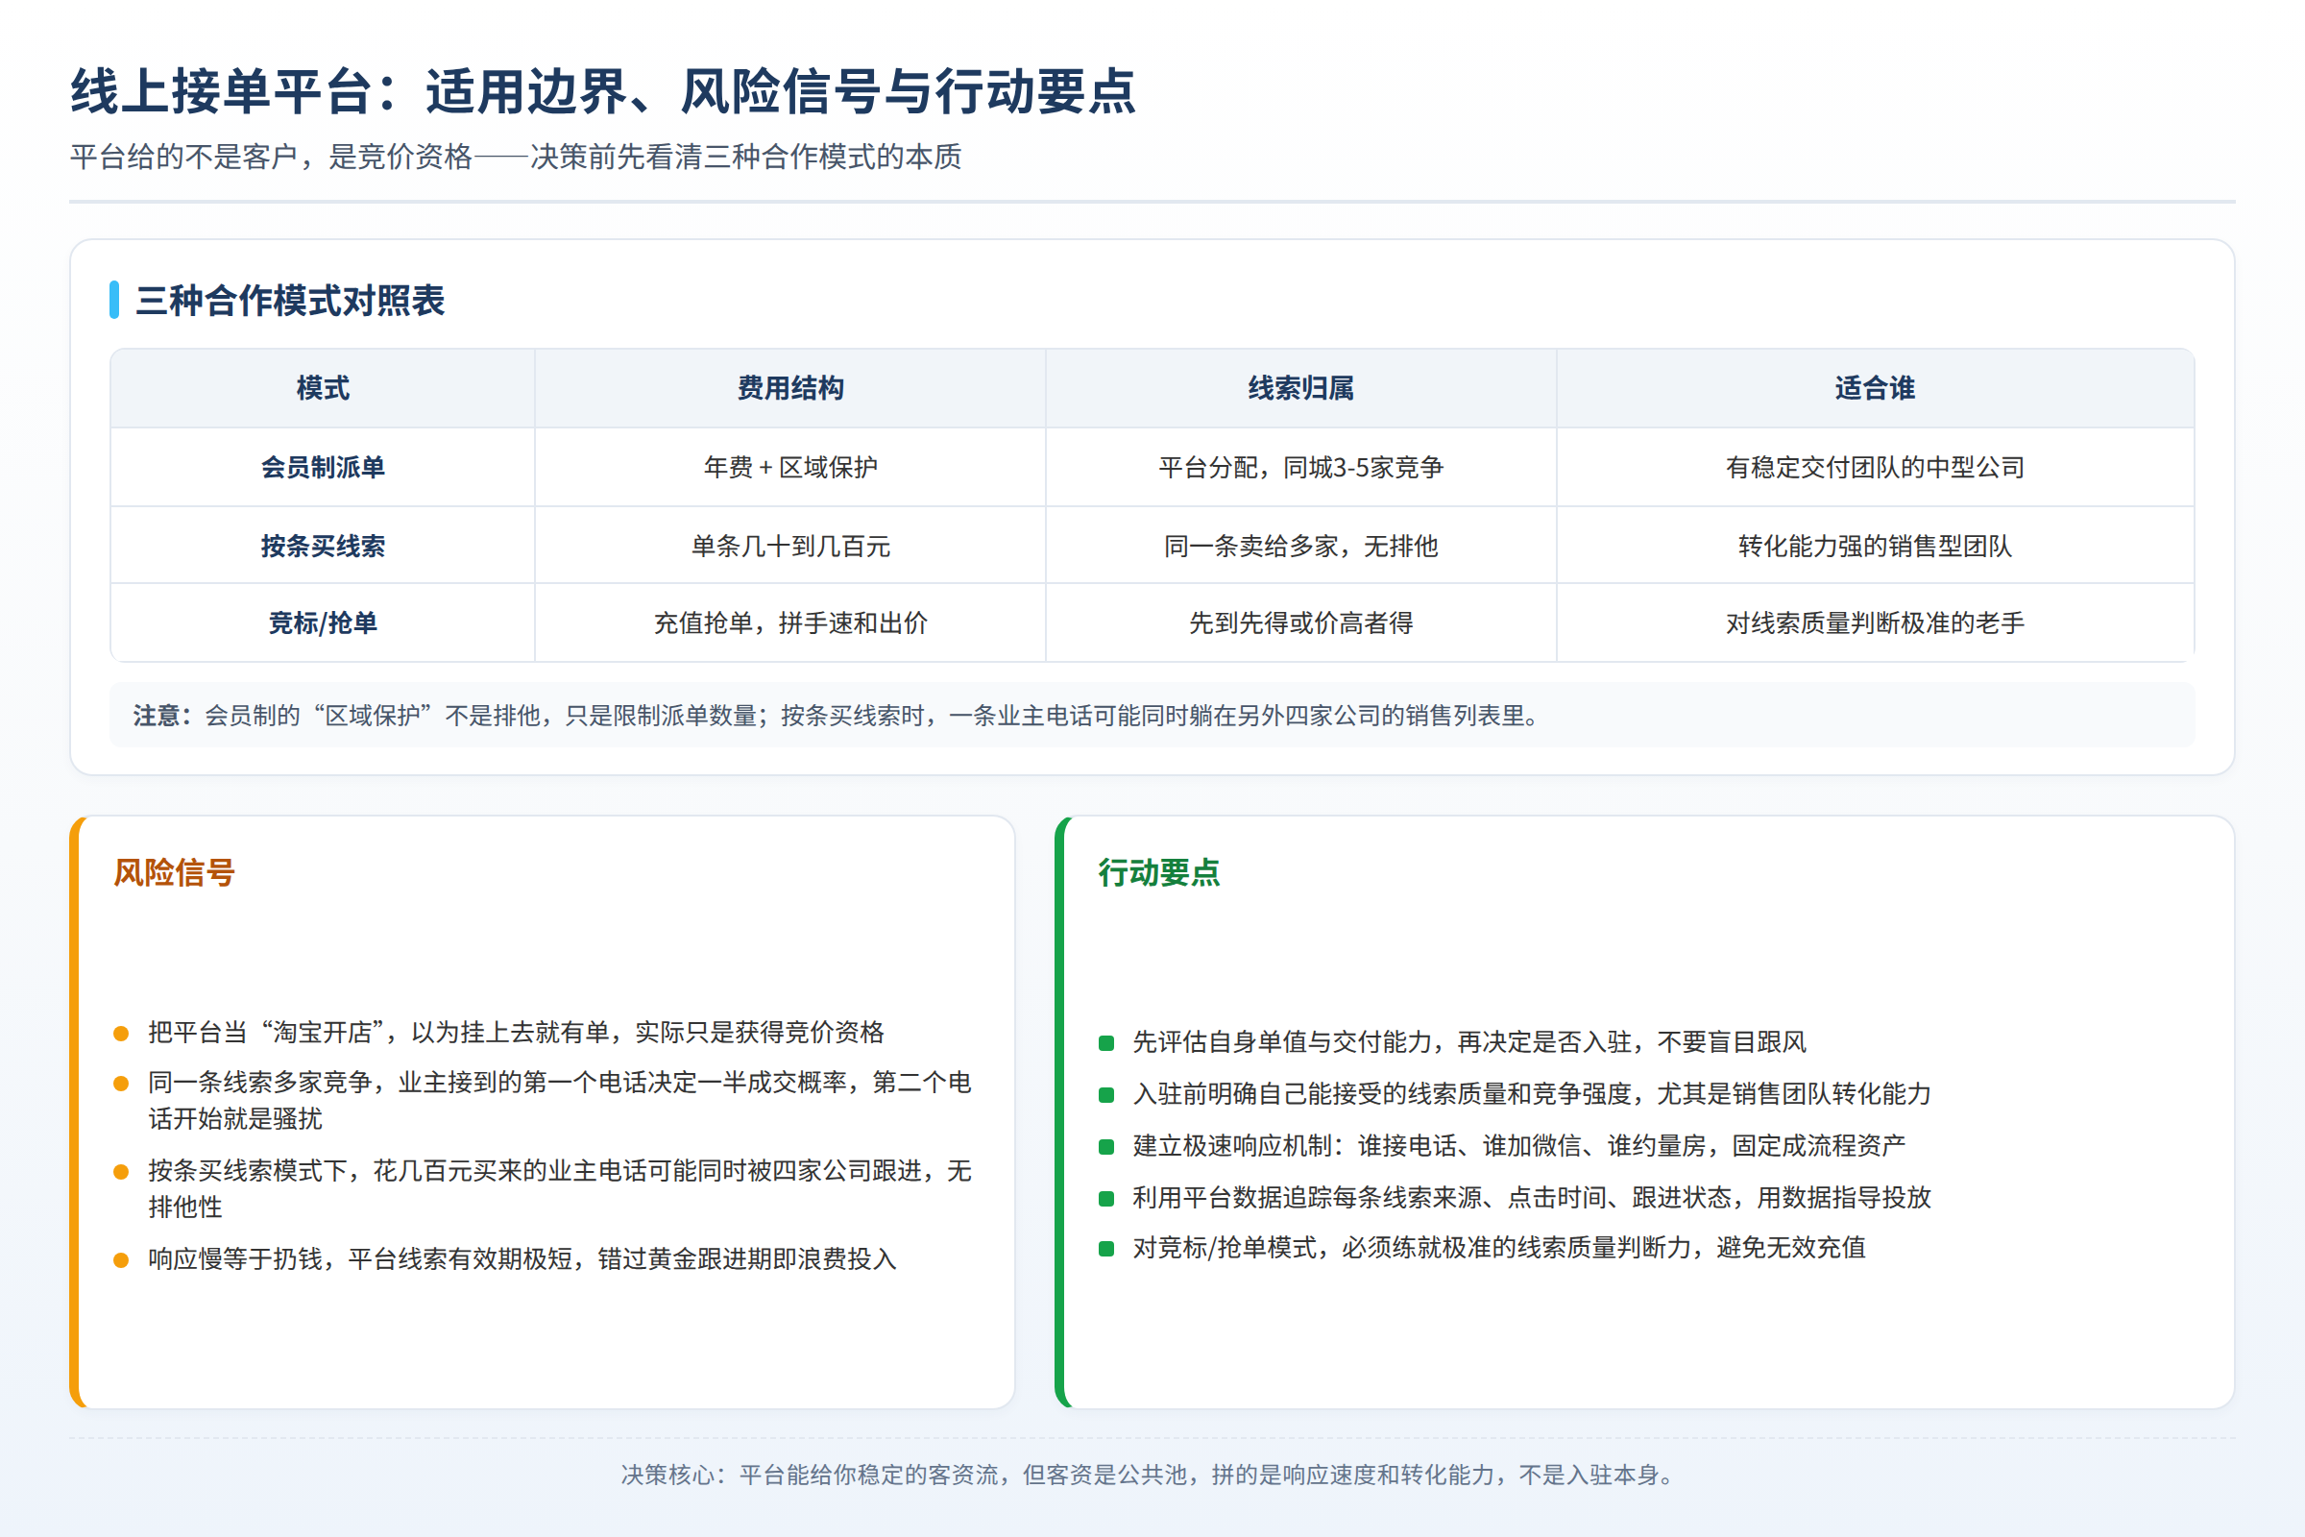Click the cell 有稳定交付团队的中型公司
The image size is (2305, 1537).
pos(1875,468)
